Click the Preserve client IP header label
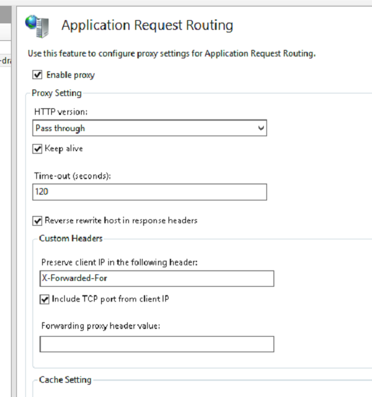The image size is (372, 397). click(x=119, y=262)
